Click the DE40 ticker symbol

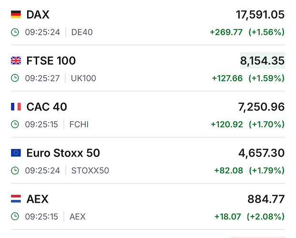click(x=82, y=32)
